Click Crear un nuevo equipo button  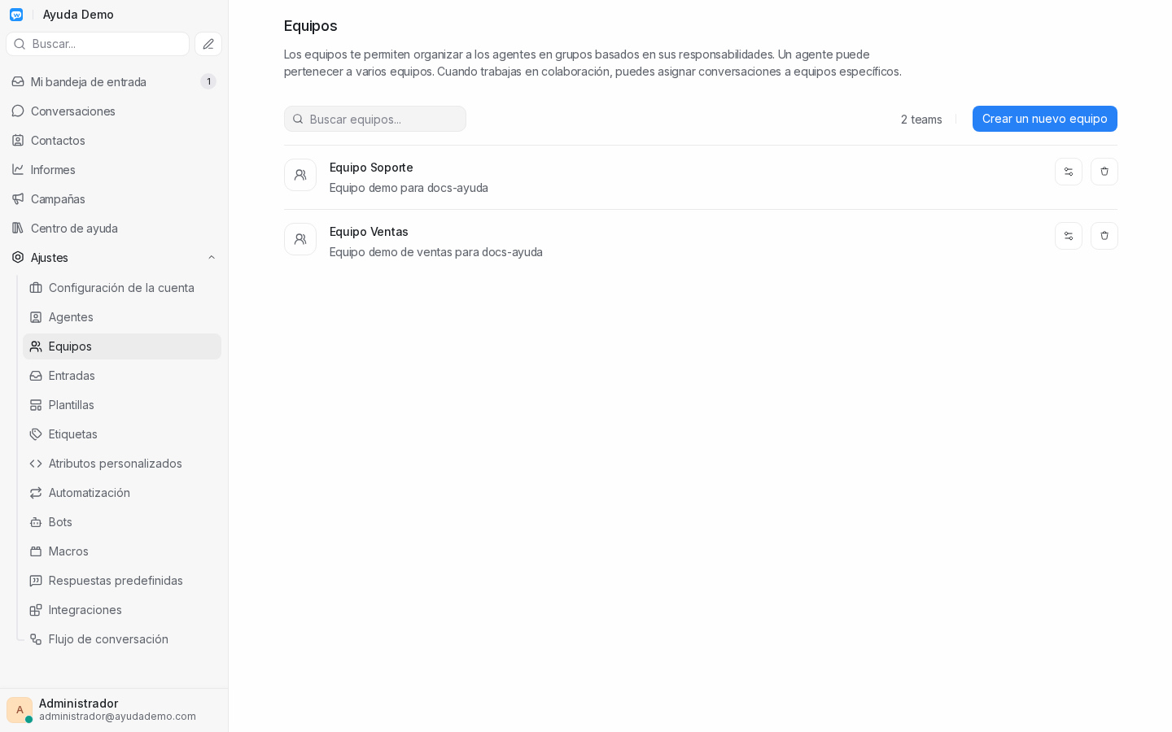pyautogui.click(x=1044, y=119)
